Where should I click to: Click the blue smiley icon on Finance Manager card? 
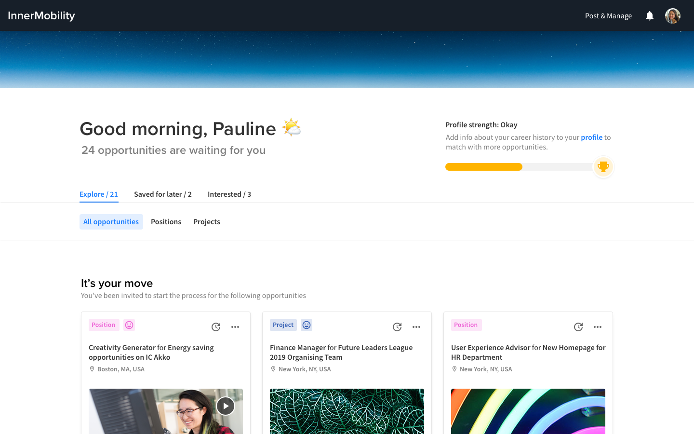(x=307, y=325)
